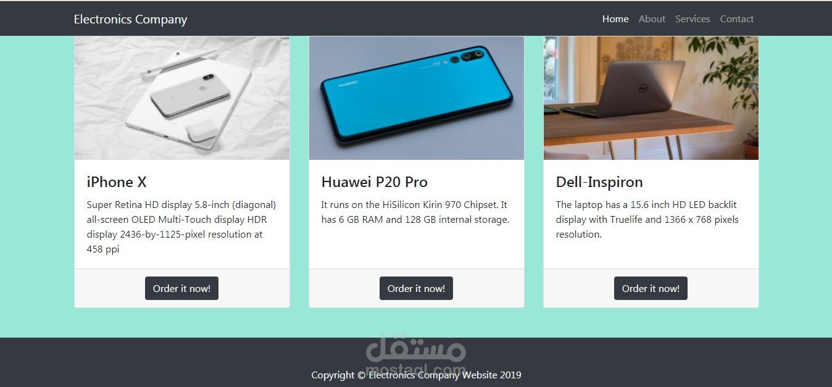The height and width of the screenshot is (387, 832).
Task: Click the Super Retina HD display description
Action: pos(181,227)
